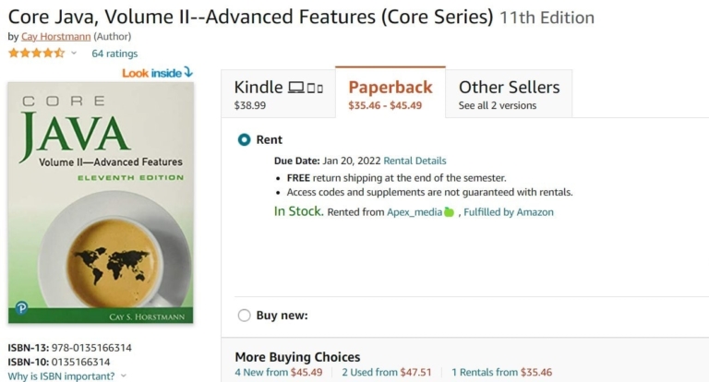Click the green Apex_media seller badge icon
The height and width of the screenshot is (382, 709).
450,212
